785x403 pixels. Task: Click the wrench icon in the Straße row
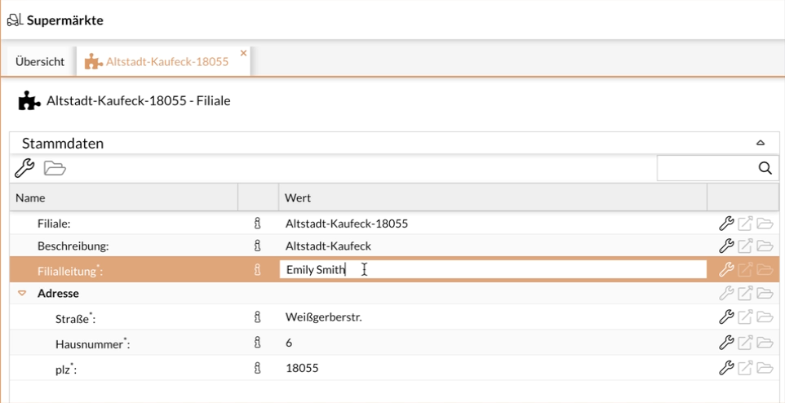(725, 317)
